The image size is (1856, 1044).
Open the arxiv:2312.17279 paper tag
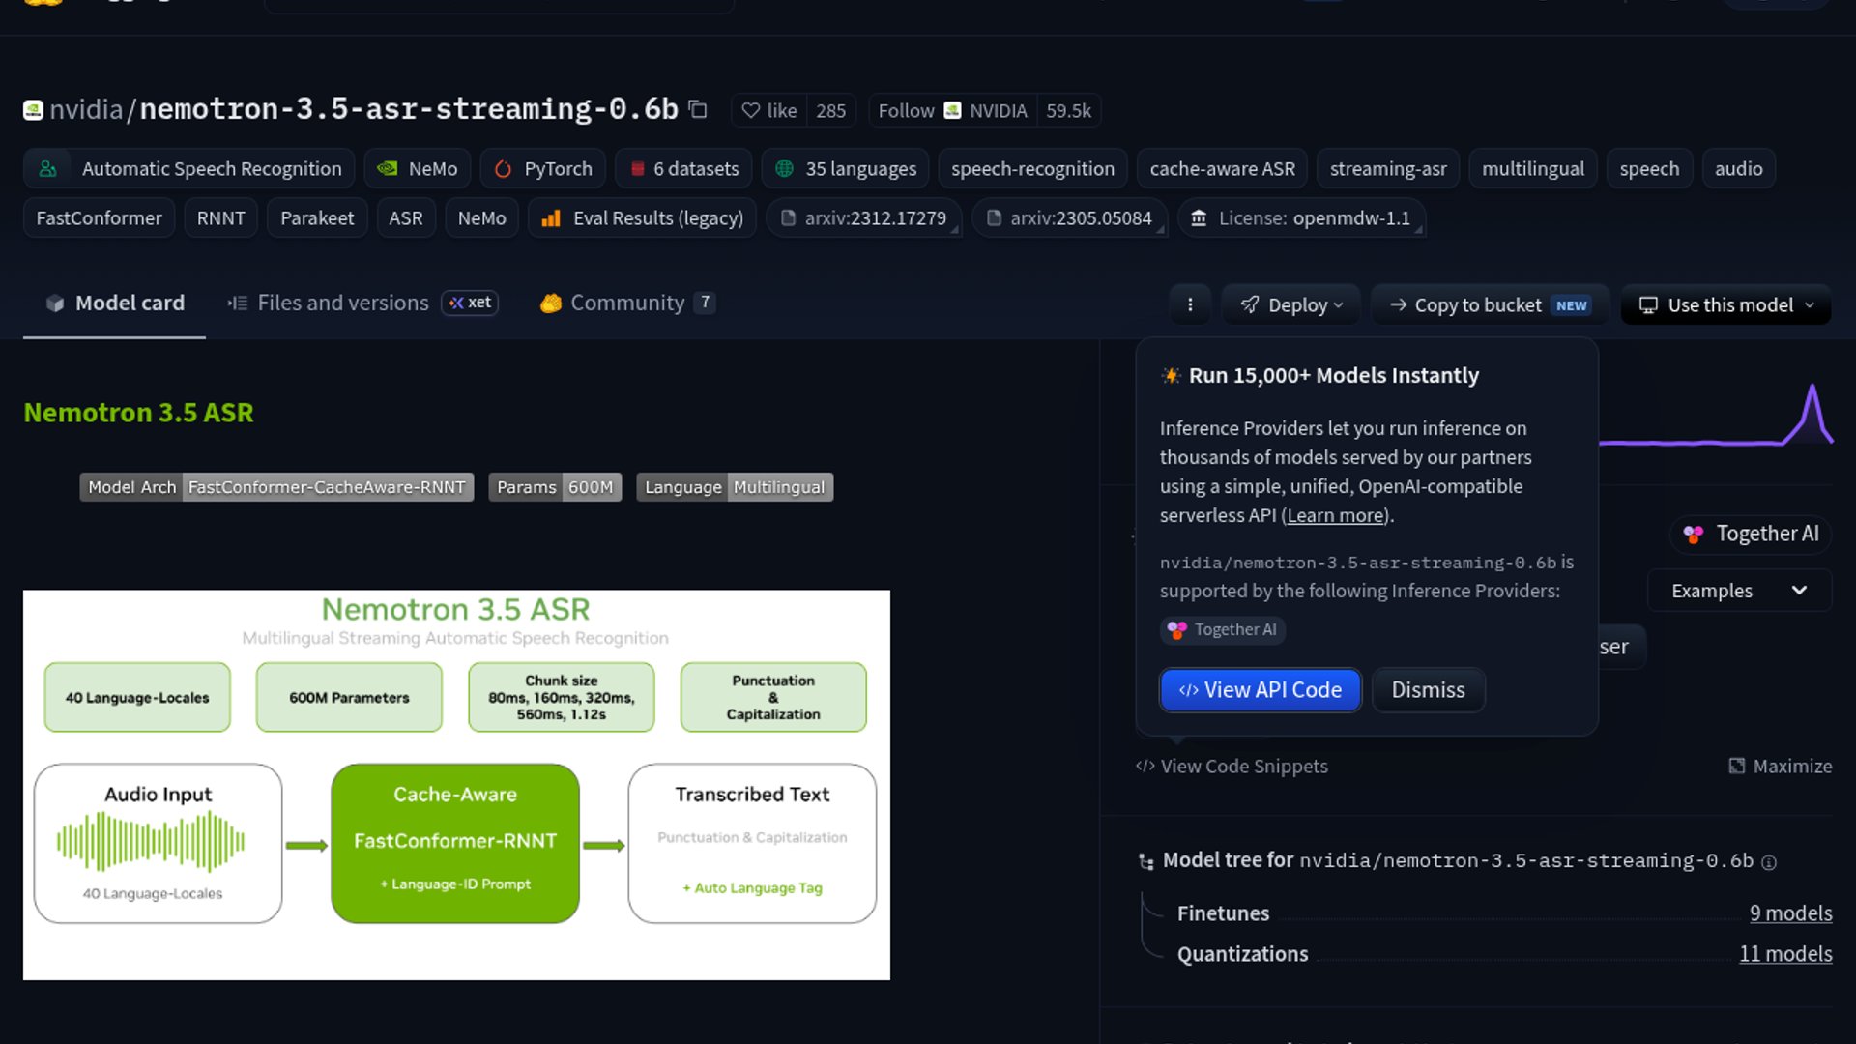(863, 217)
